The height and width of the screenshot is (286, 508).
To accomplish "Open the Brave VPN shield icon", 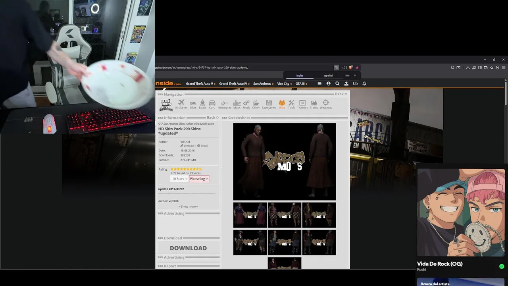I will (498, 68).
